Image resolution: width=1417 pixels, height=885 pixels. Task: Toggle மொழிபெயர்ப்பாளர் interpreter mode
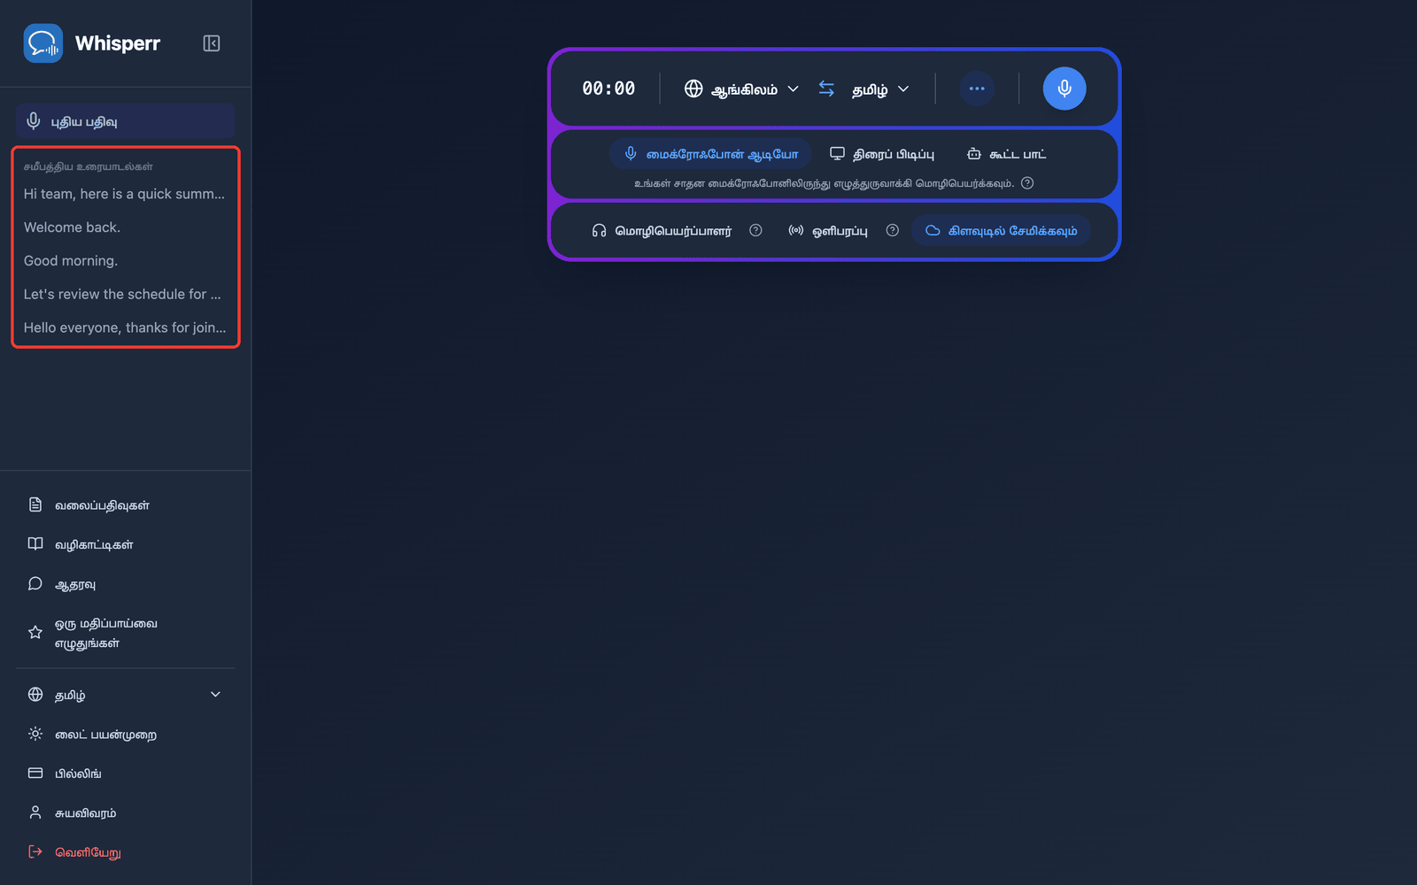(x=662, y=230)
